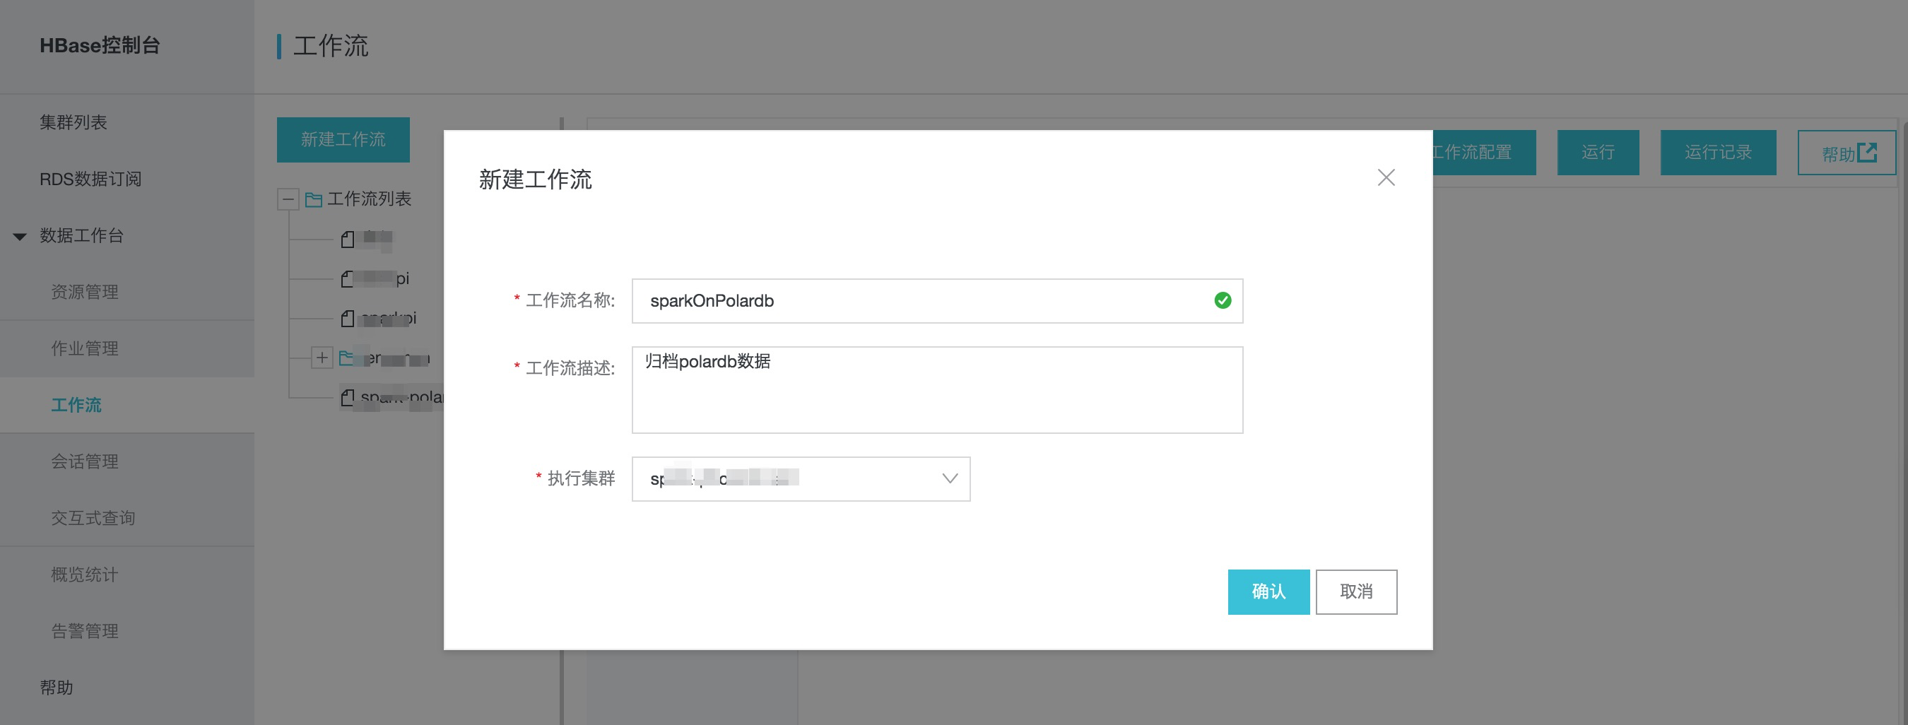Switch to 会话管理 in the sidebar
The image size is (1908, 725).
pyautogui.click(x=83, y=461)
